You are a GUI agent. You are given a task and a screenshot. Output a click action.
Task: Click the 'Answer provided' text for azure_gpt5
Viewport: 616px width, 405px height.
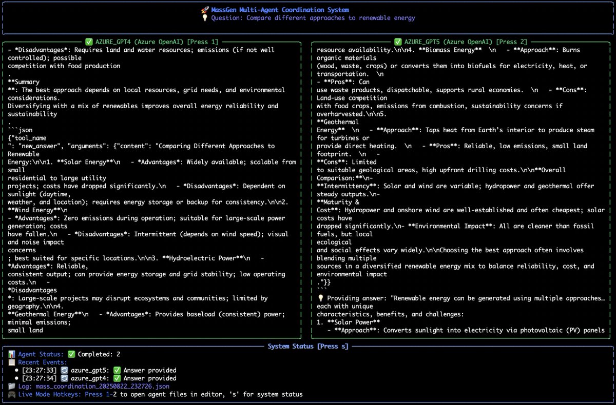pos(149,370)
